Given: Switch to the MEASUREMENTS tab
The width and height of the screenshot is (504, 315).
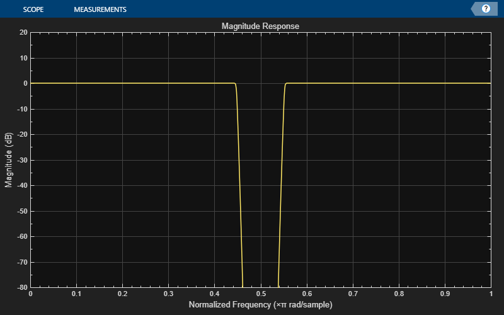Looking at the screenshot, I should click(x=100, y=9).
